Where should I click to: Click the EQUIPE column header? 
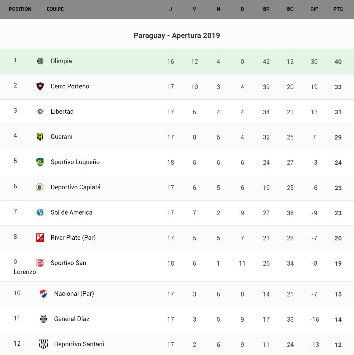coord(55,9)
